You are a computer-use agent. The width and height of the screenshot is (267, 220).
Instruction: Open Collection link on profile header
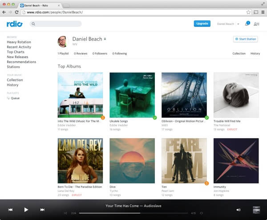[x=239, y=53]
